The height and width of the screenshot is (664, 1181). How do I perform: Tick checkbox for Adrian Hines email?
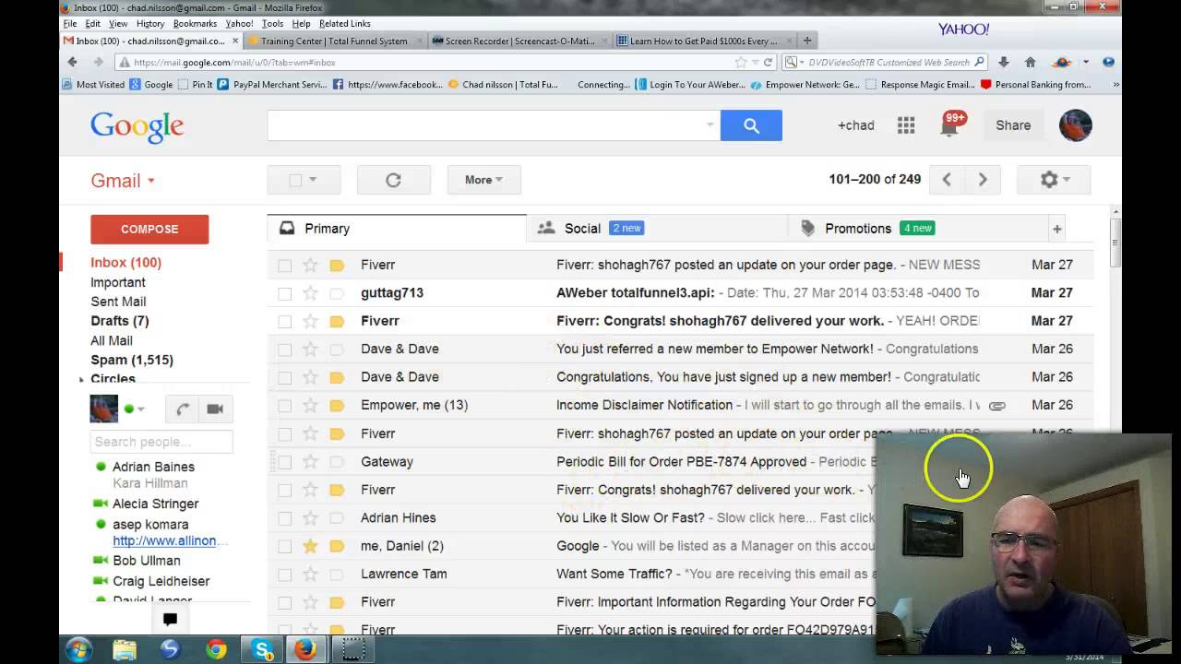[284, 518]
